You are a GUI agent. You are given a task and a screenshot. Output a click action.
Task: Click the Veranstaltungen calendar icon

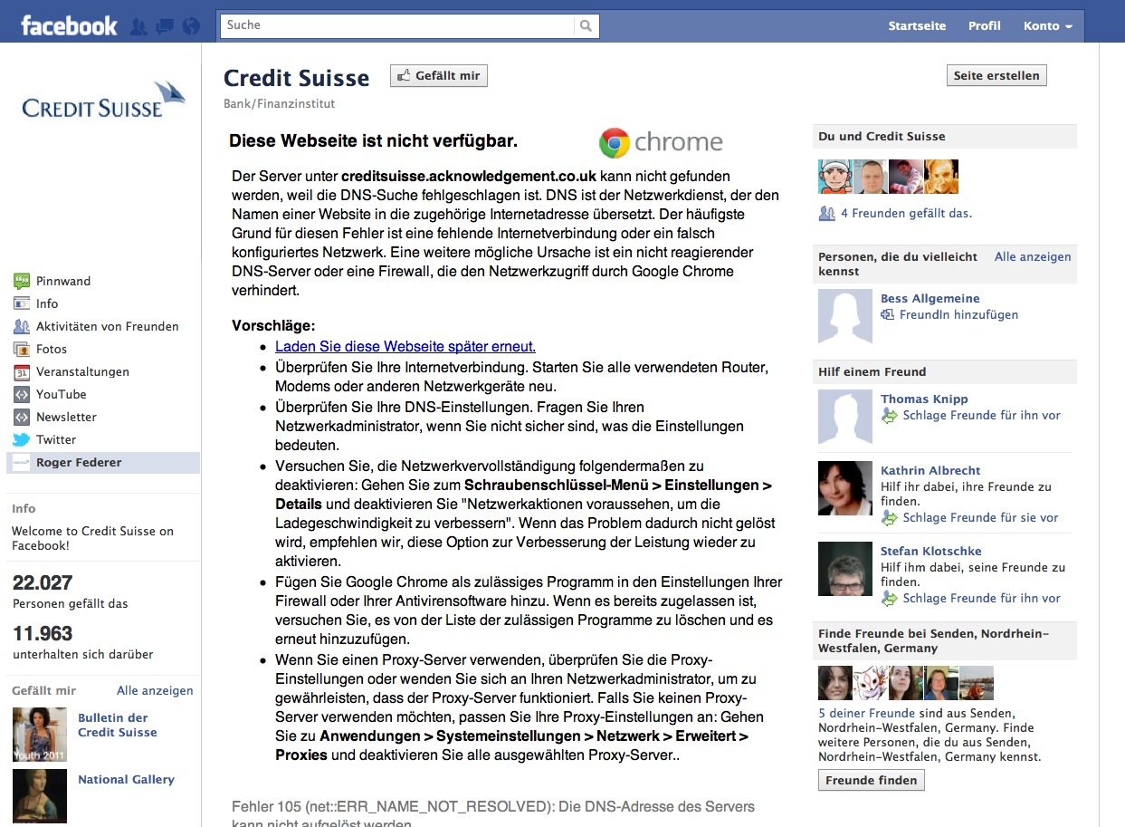[x=22, y=371]
